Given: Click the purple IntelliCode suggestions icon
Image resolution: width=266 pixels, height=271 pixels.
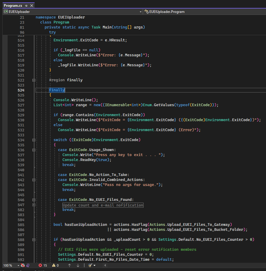Looking at the screenshot, I should pos(28,265).
